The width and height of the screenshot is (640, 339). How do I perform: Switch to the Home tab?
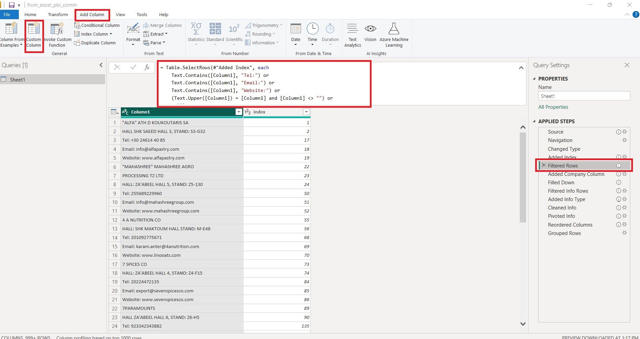click(30, 14)
